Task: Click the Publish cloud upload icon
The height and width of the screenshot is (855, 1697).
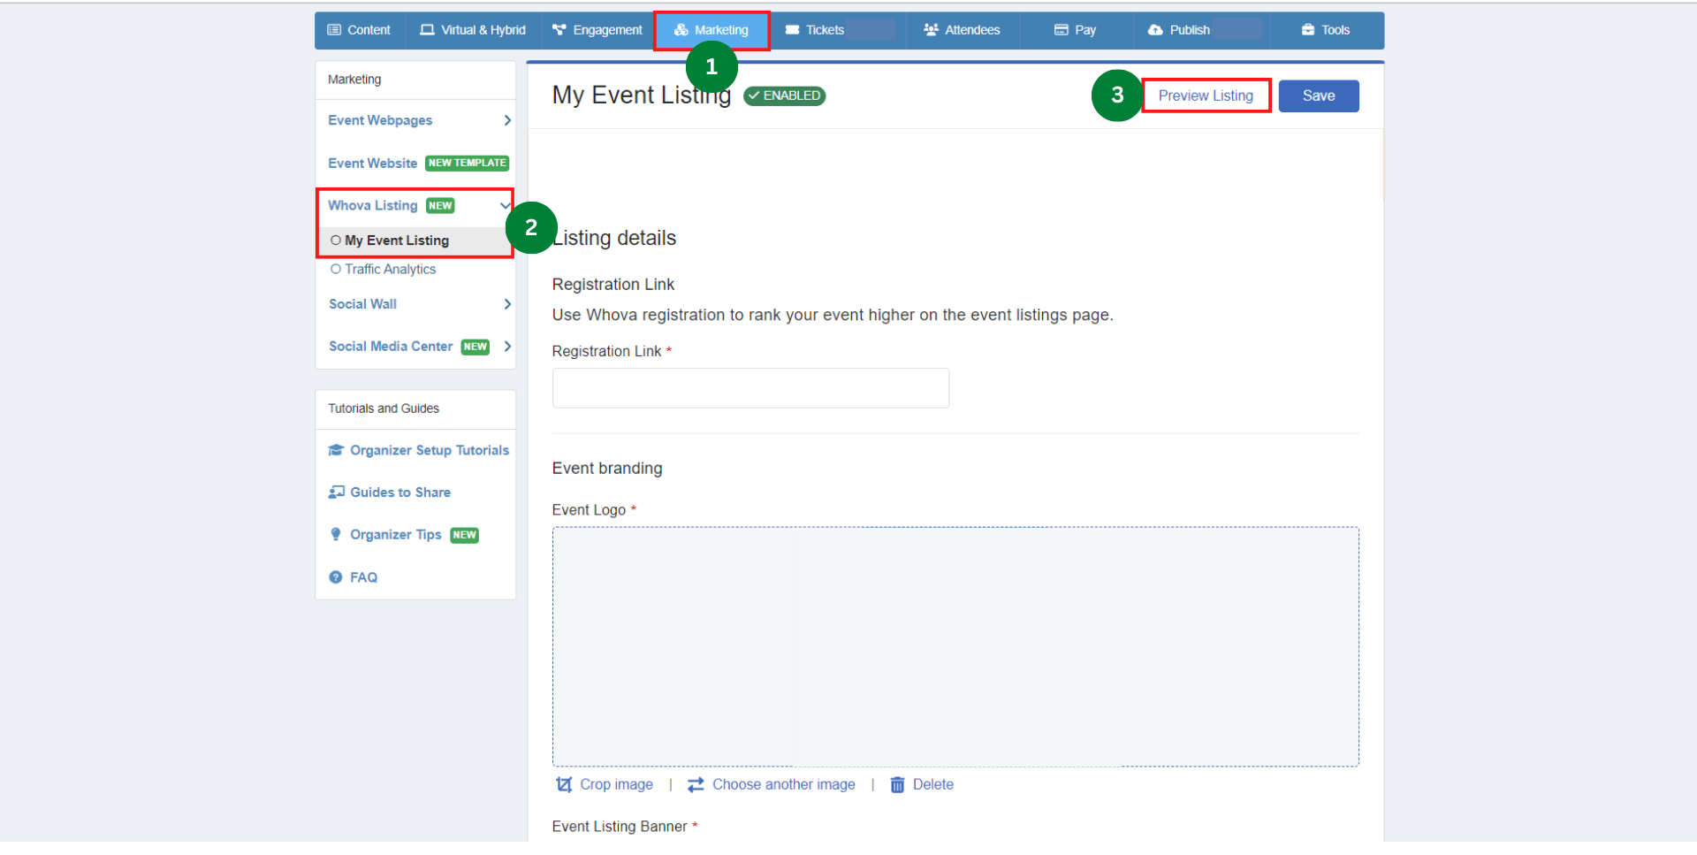Action: pos(1155,30)
